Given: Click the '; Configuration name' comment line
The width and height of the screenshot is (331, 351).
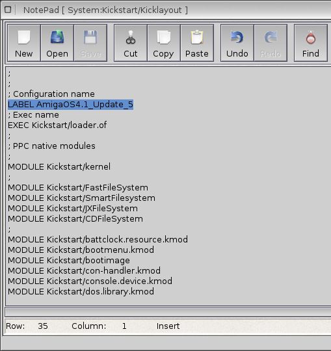Looking at the screenshot, I should click(51, 94).
